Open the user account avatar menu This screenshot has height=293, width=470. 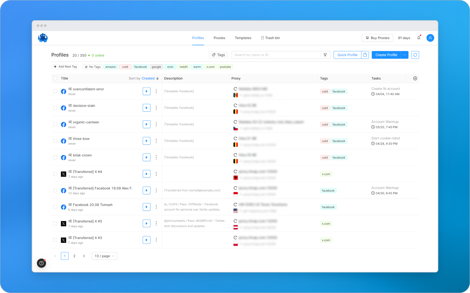point(430,38)
